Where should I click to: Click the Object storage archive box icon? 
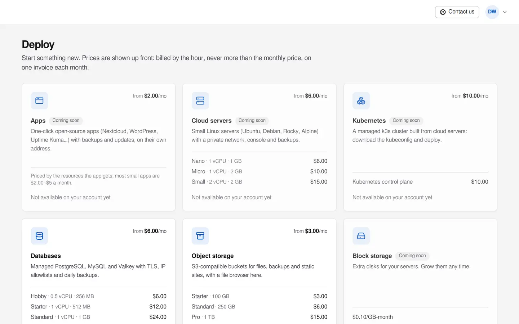(x=200, y=236)
